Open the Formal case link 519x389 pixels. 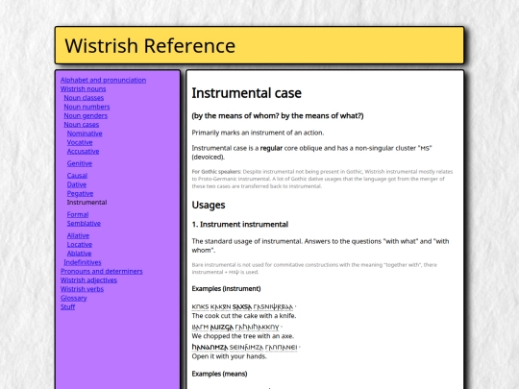click(x=78, y=215)
